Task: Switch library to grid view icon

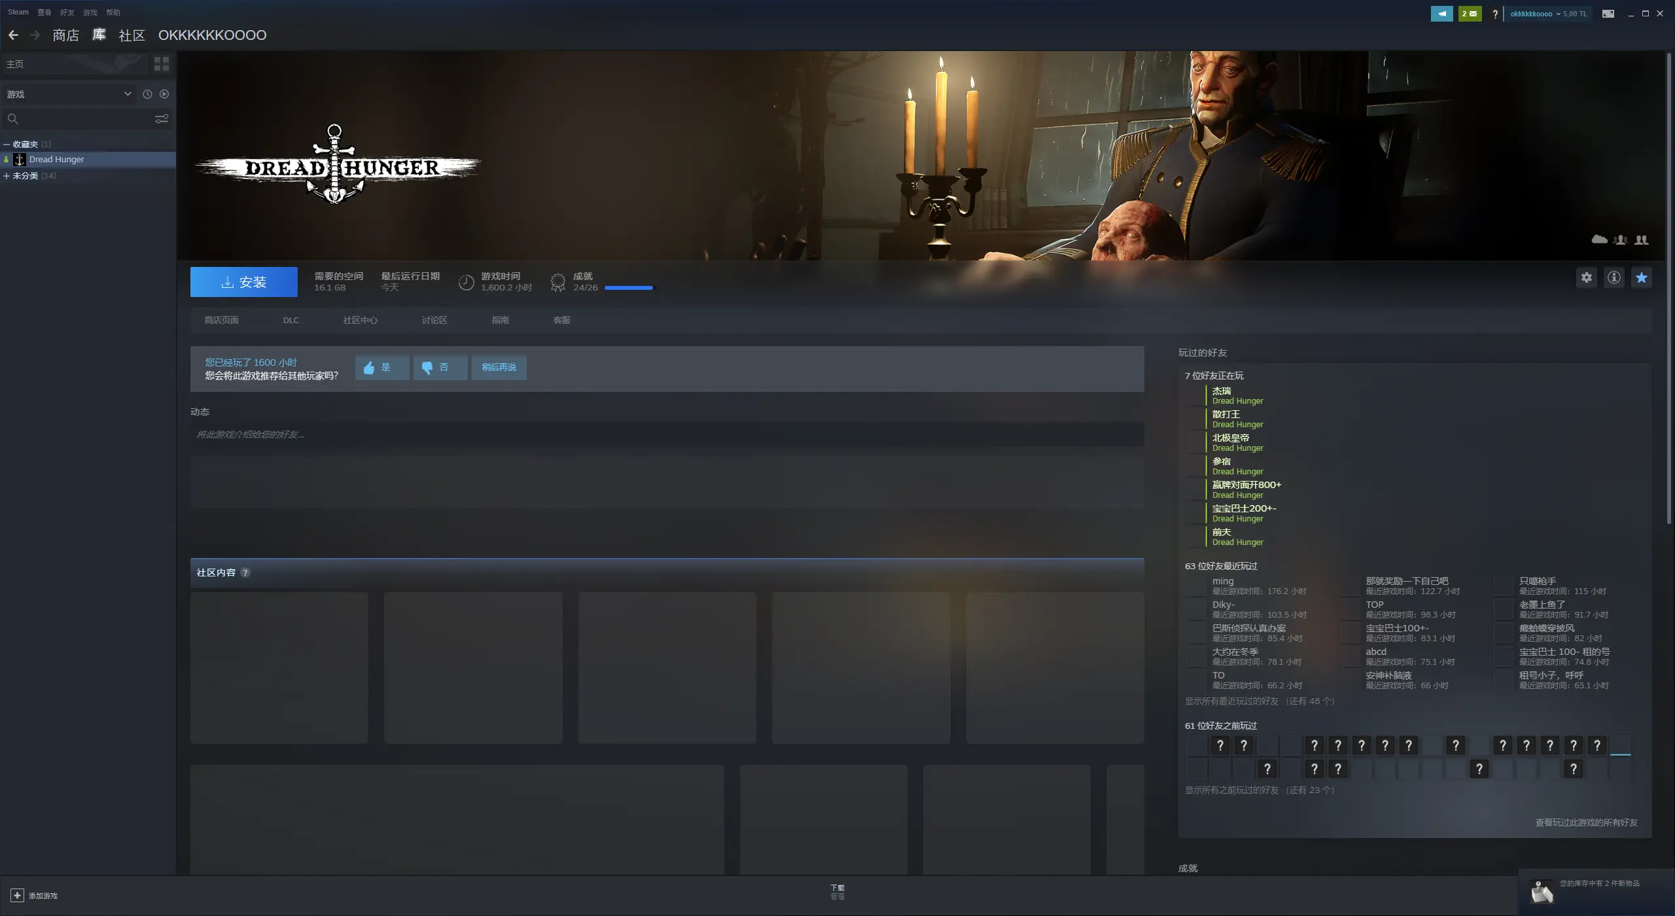Action: tap(162, 63)
